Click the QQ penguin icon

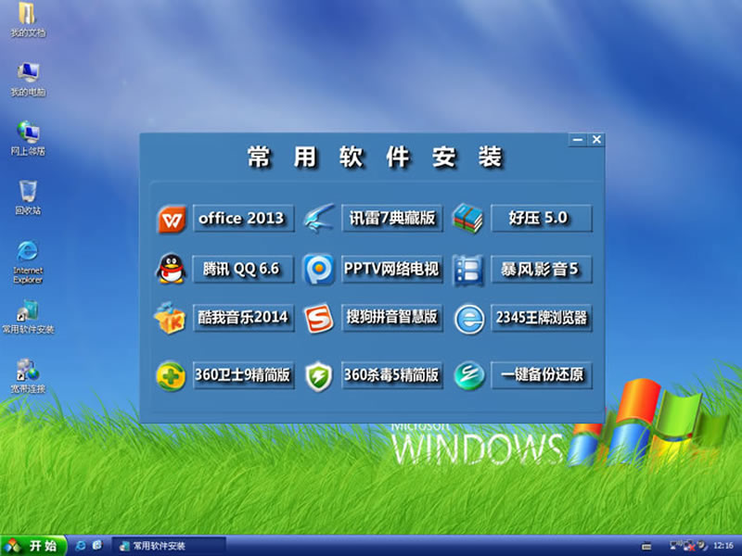tap(171, 269)
